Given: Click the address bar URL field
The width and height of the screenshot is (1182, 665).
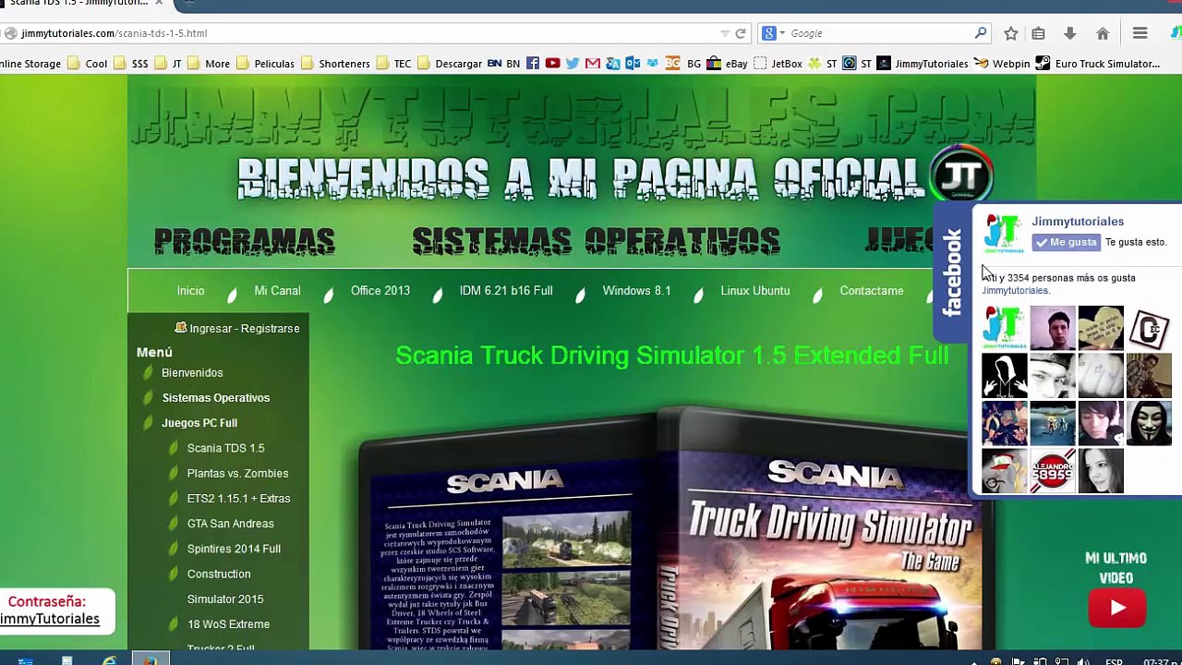Looking at the screenshot, I should pos(369,33).
